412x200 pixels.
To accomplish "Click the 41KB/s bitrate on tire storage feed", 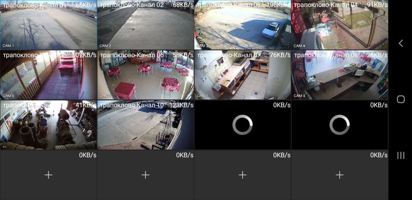I will coord(86,105).
